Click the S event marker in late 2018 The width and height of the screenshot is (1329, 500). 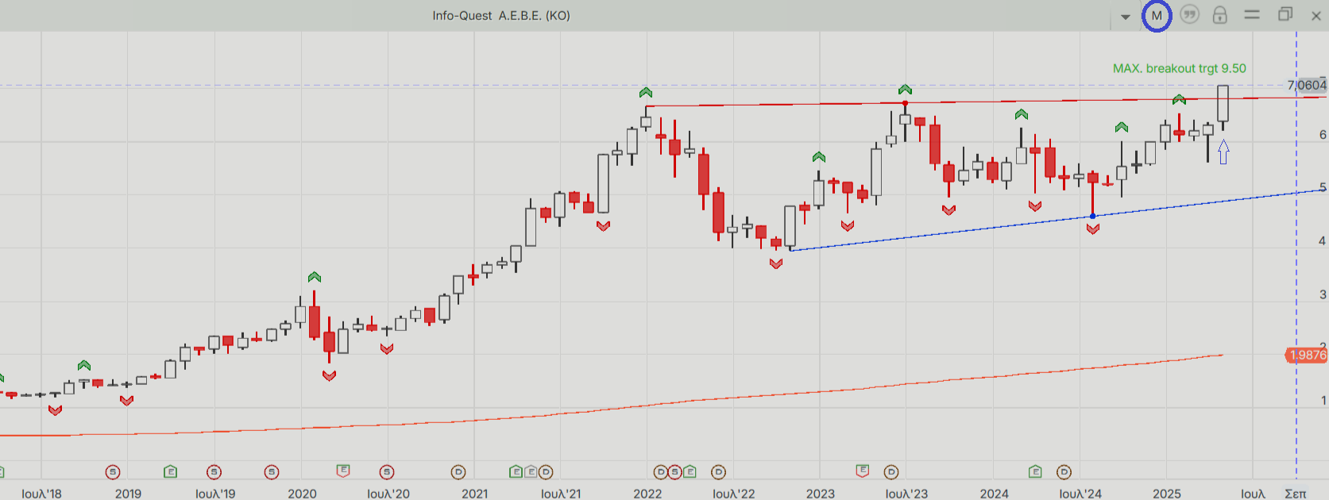[113, 472]
